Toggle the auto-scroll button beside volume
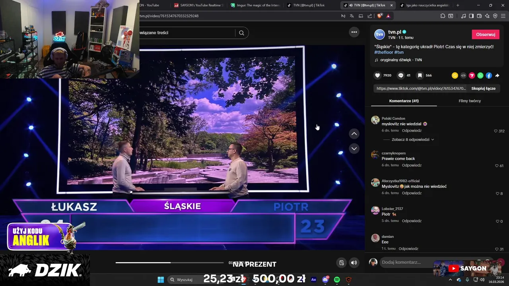This screenshot has width=509, height=286. [x=341, y=263]
